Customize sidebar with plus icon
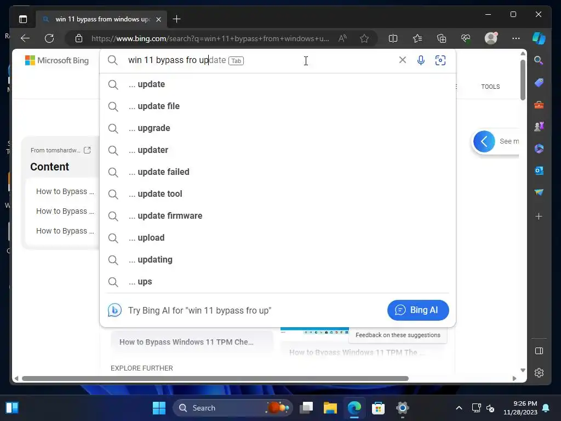This screenshot has height=421, width=561. pyautogui.click(x=539, y=216)
